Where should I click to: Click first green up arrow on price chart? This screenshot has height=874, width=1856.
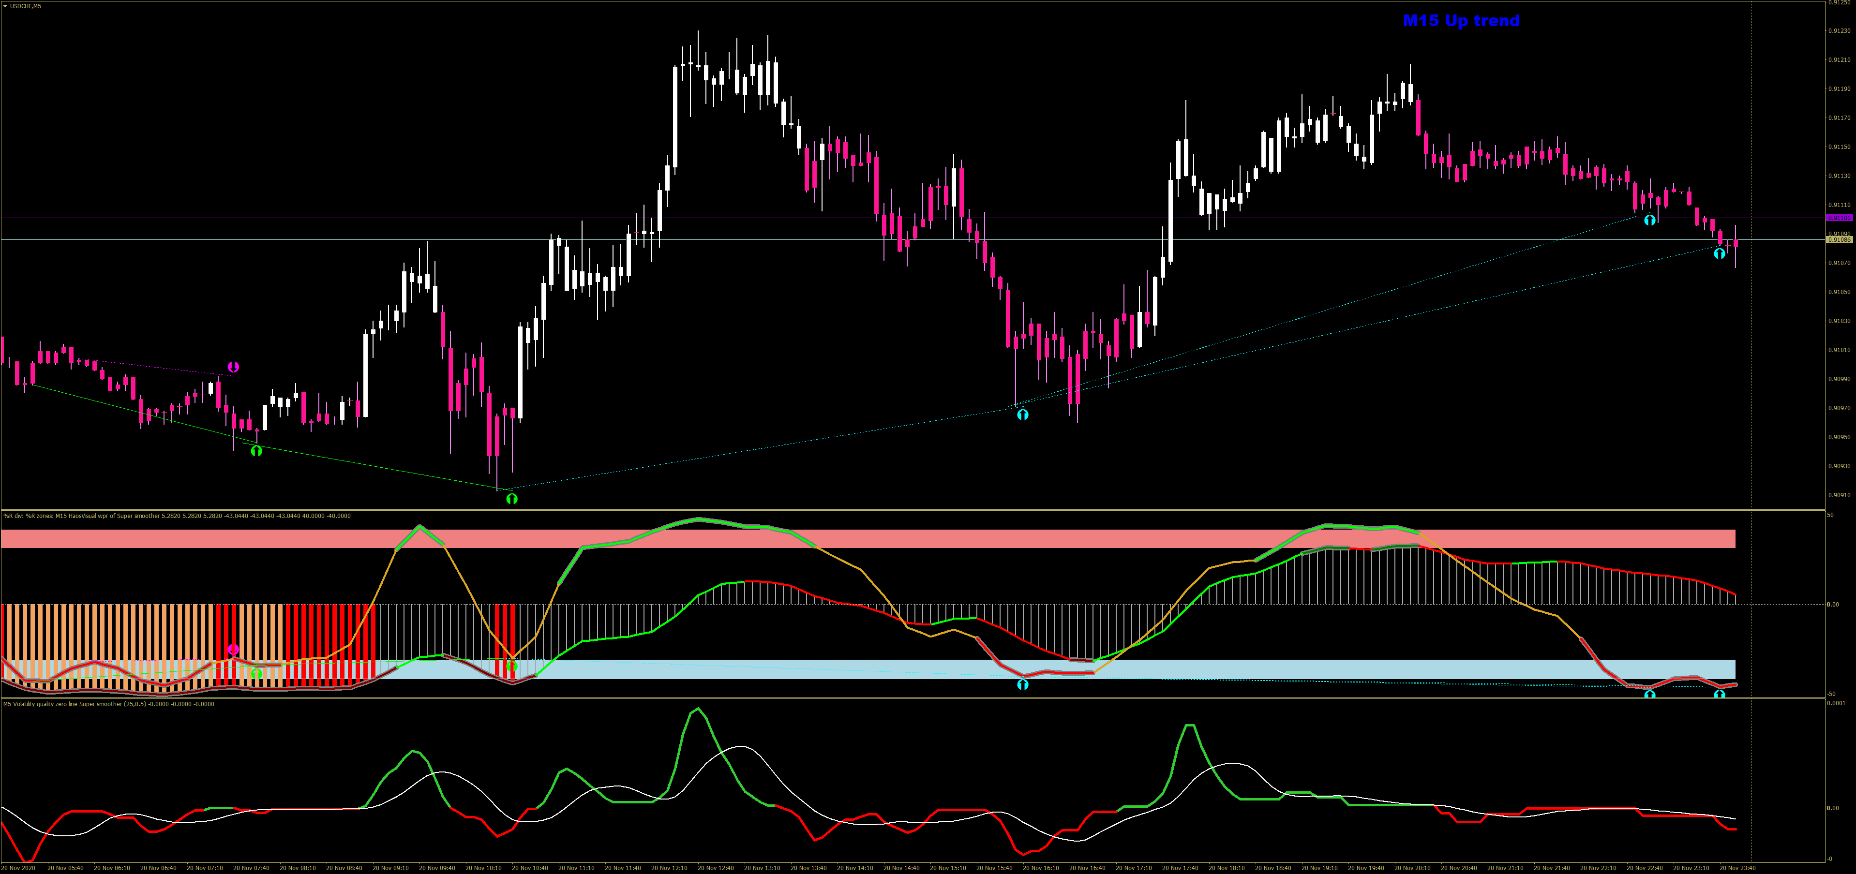pyautogui.click(x=256, y=451)
